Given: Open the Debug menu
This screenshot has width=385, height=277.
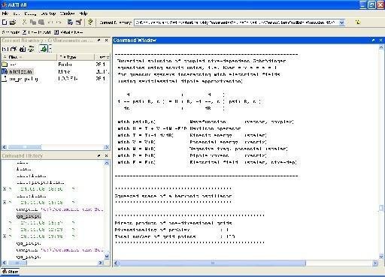Looking at the screenshot, I should pyautogui.click(x=30, y=14).
